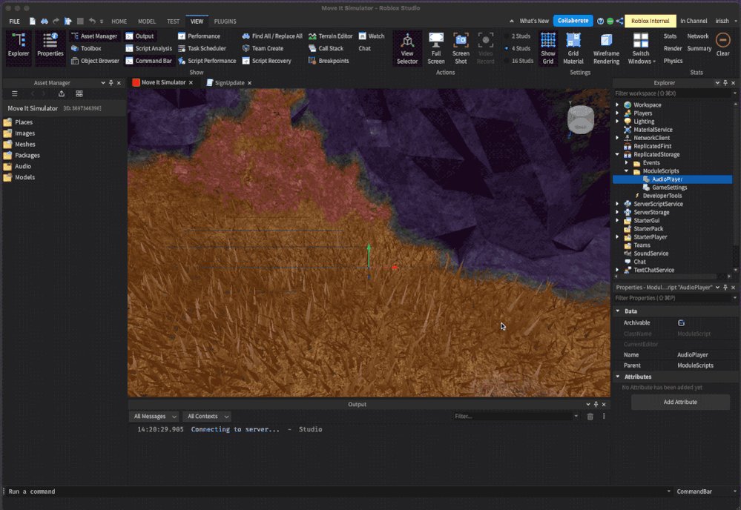Image resolution: width=741 pixels, height=510 pixels.
Task: Click the Filter workspace field
Action: coord(672,93)
